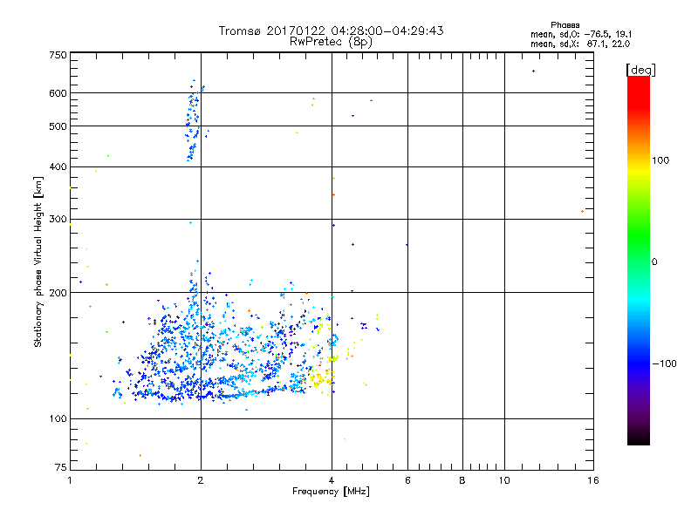Click the y-axis tick label '200'
698x523 pixels.
pyautogui.click(x=58, y=293)
